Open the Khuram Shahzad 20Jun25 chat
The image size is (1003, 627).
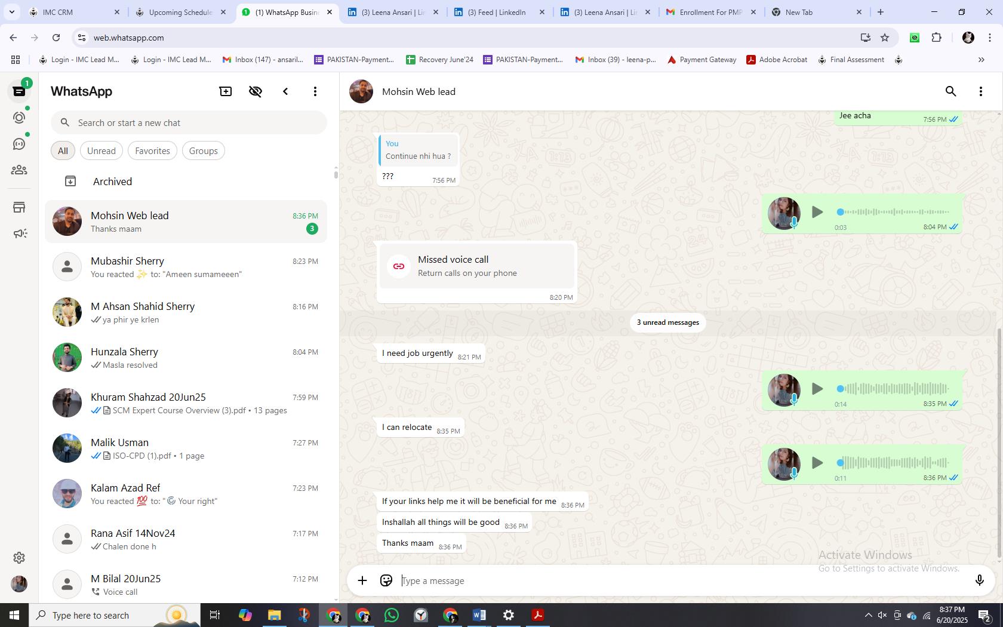click(186, 403)
